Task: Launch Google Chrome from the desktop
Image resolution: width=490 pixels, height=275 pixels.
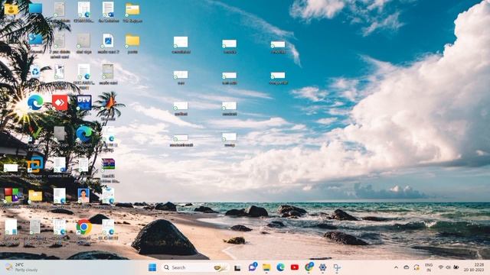Action: pos(84,227)
